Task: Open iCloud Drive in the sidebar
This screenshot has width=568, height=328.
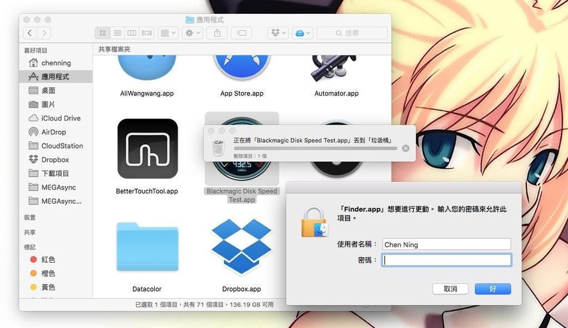Action: [x=56, y=119]
